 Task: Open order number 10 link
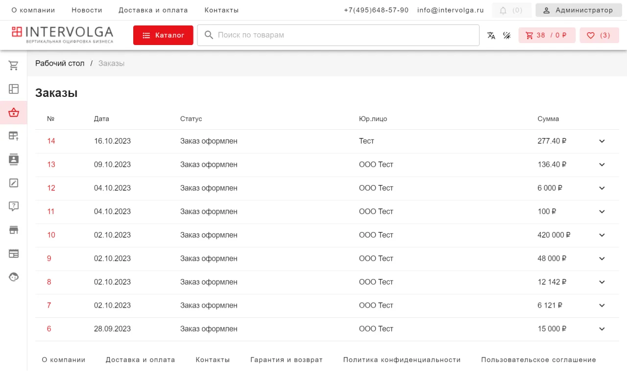pyautogui.click(x=51, y=235)
